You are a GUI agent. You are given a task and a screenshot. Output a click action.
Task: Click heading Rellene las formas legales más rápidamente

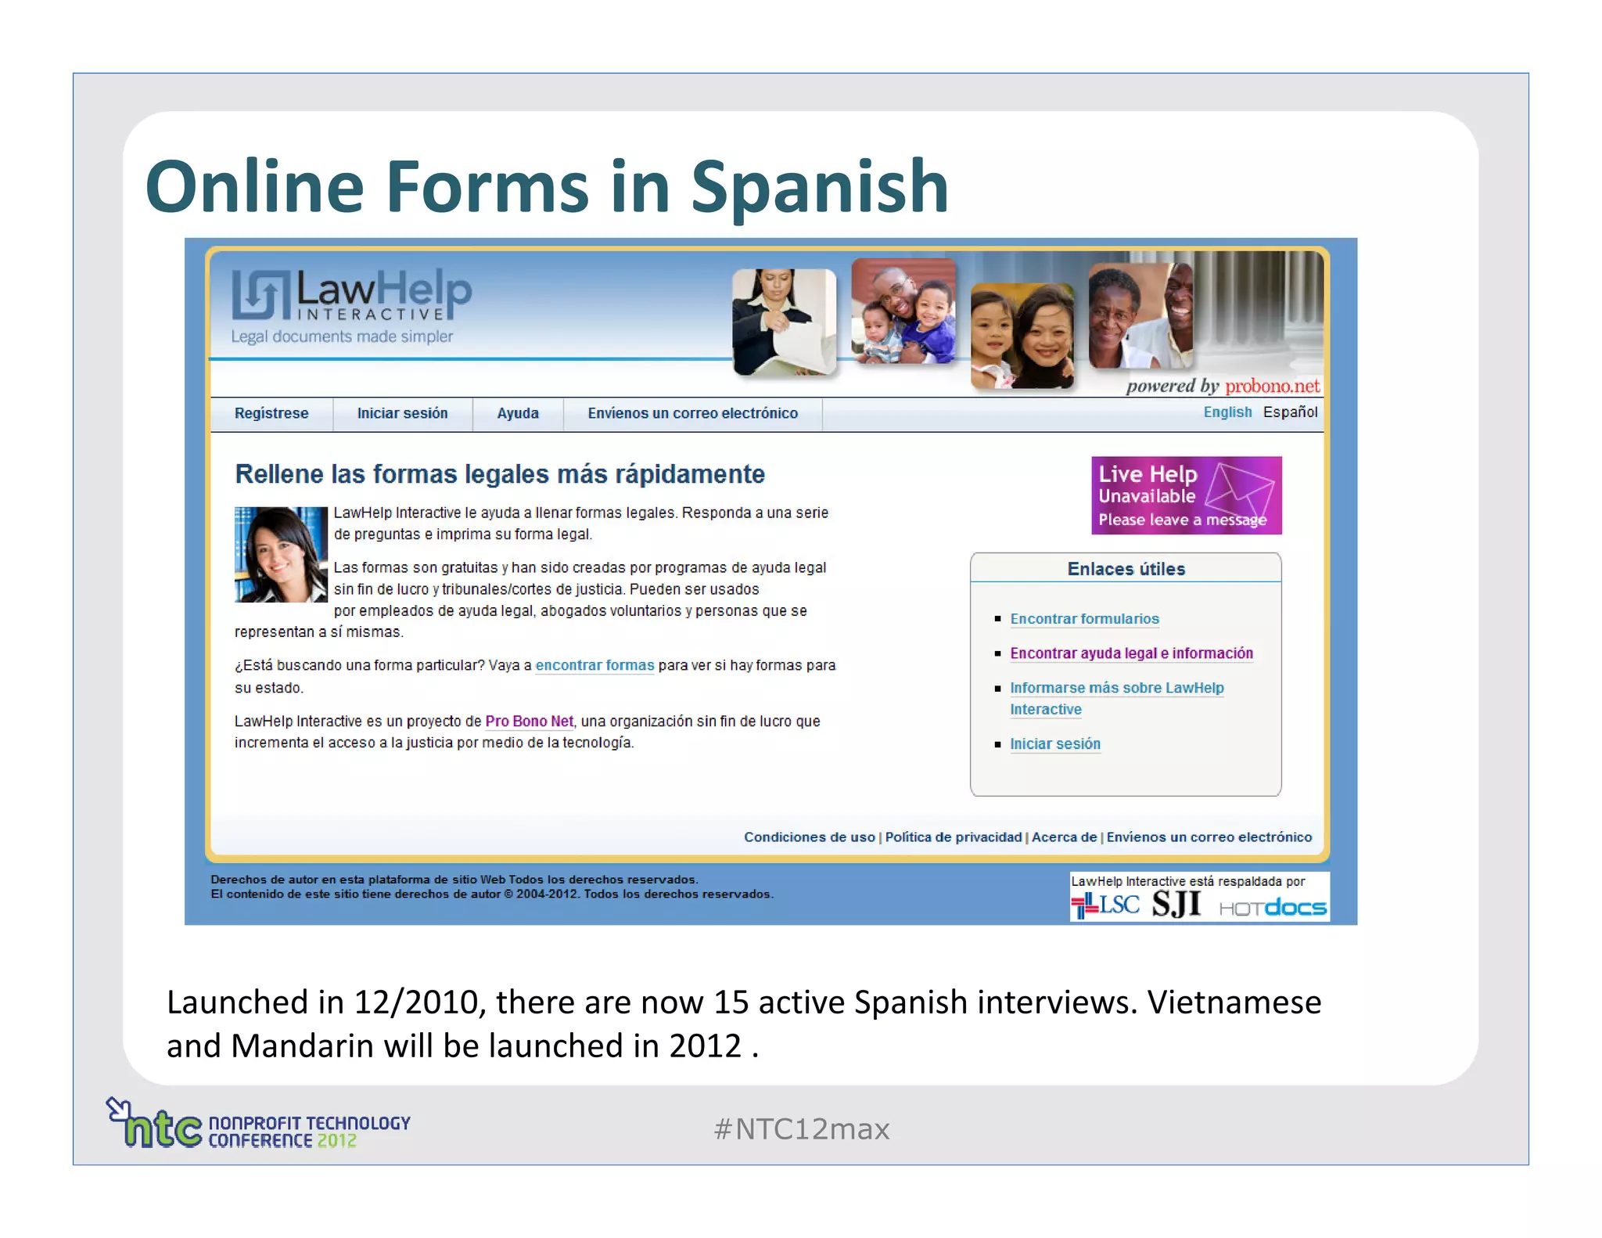[x=500, y=474]
